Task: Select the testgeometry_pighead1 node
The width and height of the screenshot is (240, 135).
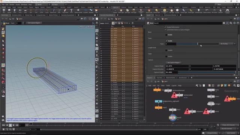Action: pos(158,101)
